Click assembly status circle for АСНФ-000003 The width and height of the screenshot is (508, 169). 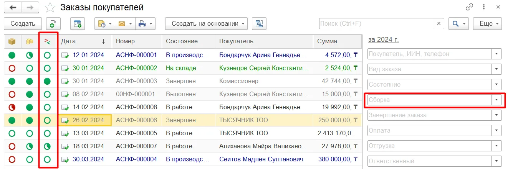click(x=47, y=81)
